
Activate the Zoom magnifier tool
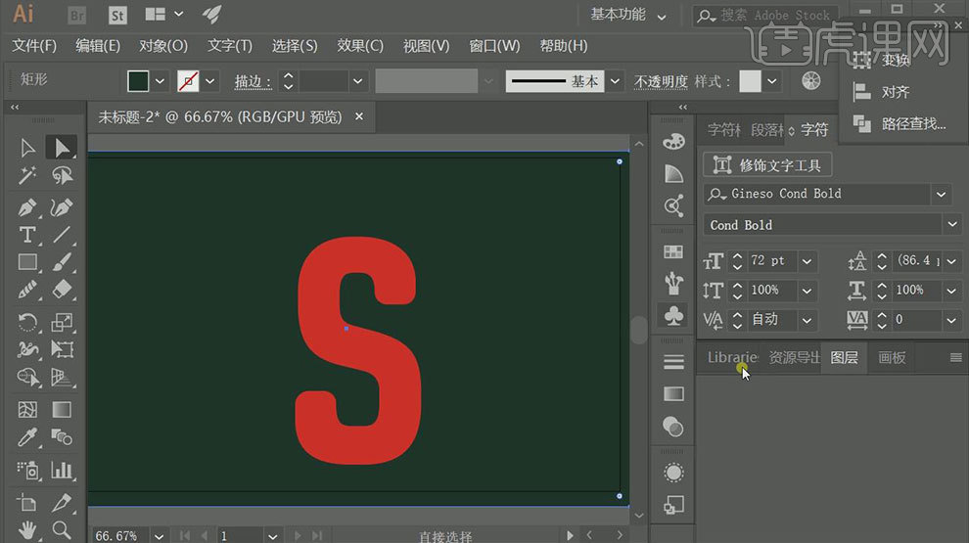coord(62,530)
